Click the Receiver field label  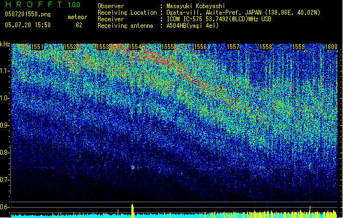point(111,19)
